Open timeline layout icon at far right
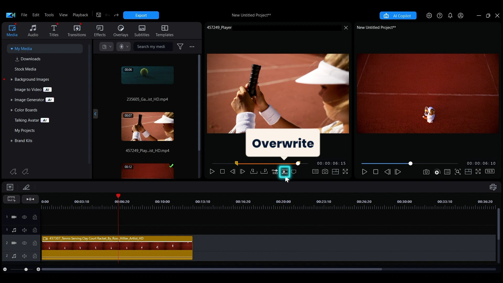 493,187
